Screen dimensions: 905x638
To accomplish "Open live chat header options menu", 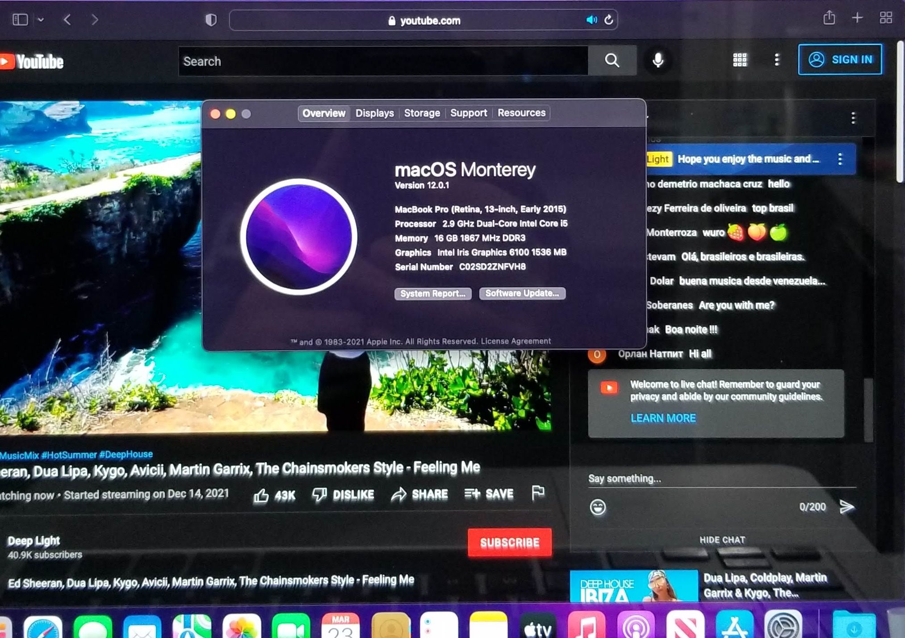I will point(853,118).
